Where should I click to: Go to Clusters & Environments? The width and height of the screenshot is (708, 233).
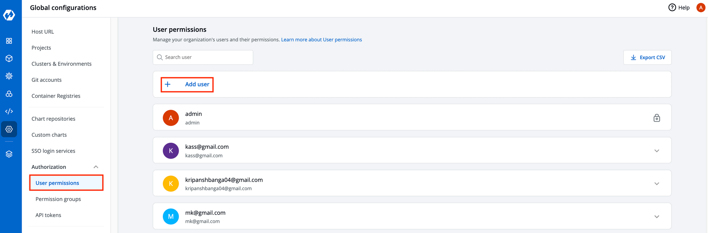coord(62,64)
